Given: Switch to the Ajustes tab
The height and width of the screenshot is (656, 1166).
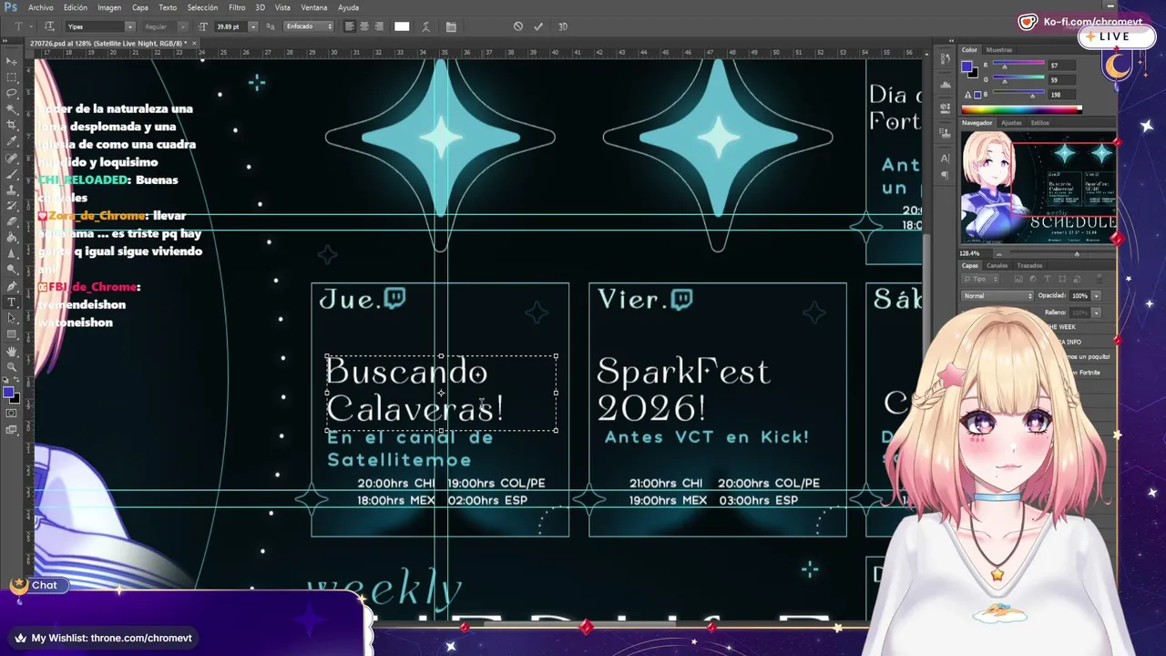Looking at the screenshot, I should pos(1011,123).
